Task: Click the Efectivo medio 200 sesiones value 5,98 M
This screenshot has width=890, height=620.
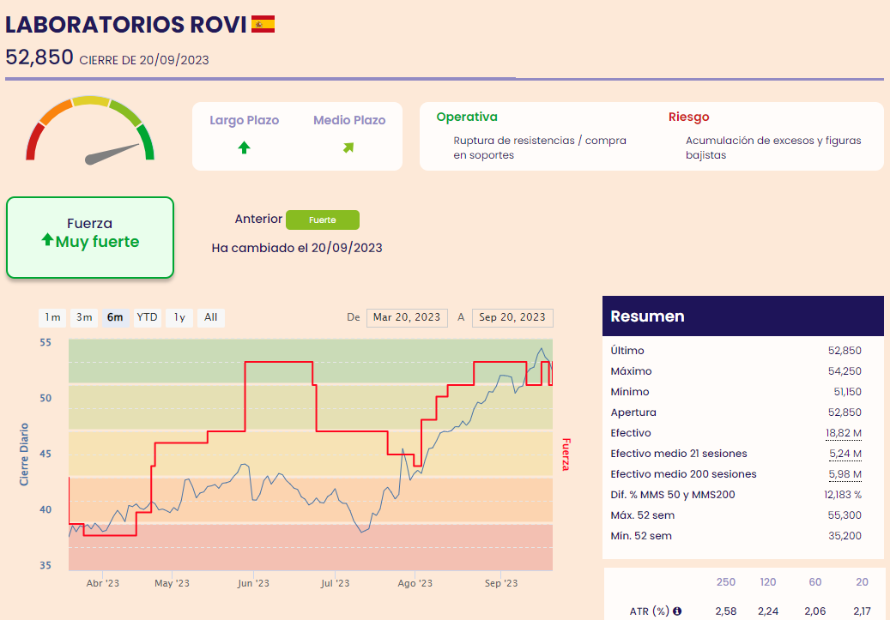Action: click(845, 473)
